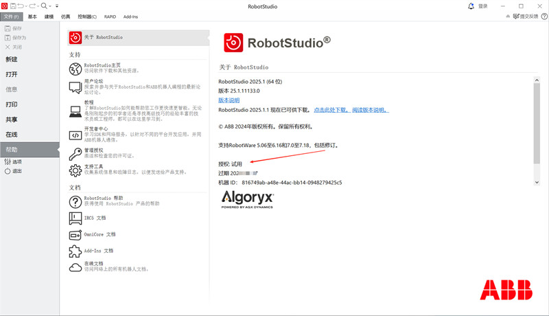Click the Undo arrow icon
Viewport: 549px width, 316px height.
[x=21, y=6]
